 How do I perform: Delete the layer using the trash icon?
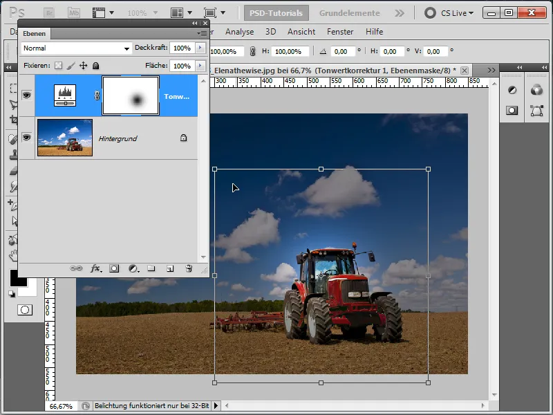pos(189,268)
